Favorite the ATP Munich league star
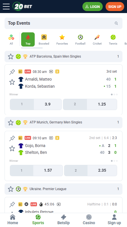The height and width of the screenshot is (227, 127). 11,123
